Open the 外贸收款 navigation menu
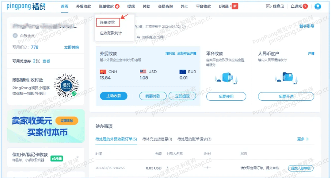 pos(83,6)
